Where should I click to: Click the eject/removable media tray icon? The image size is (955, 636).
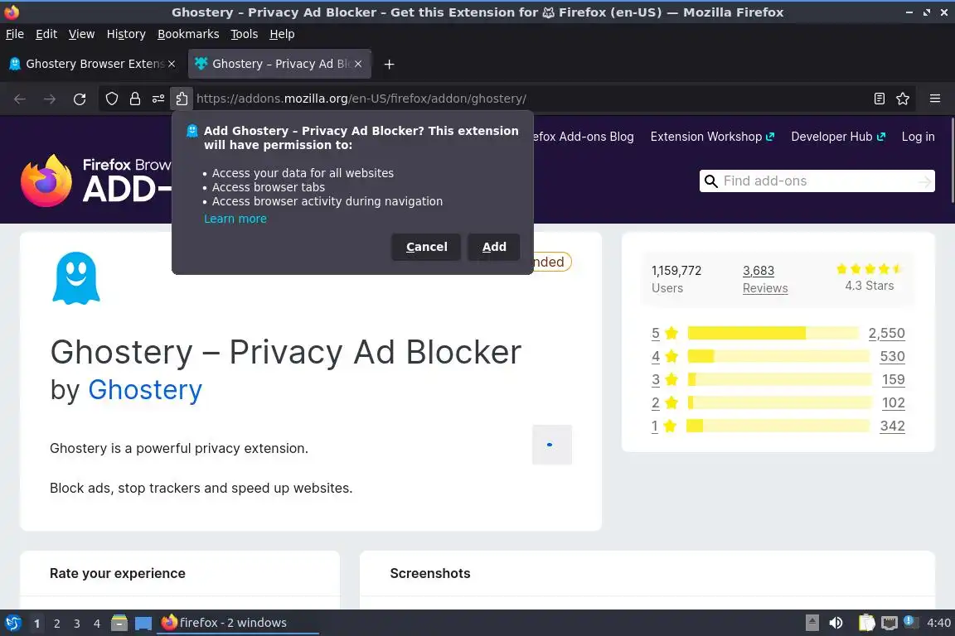pos(812,623)
